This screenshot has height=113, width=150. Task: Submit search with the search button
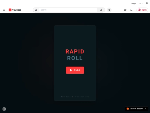[101, 10]
